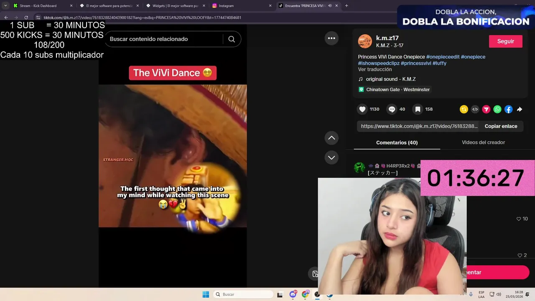535x301 pixels.
Task: Open volume control in system tray
Action: (499, 294)
